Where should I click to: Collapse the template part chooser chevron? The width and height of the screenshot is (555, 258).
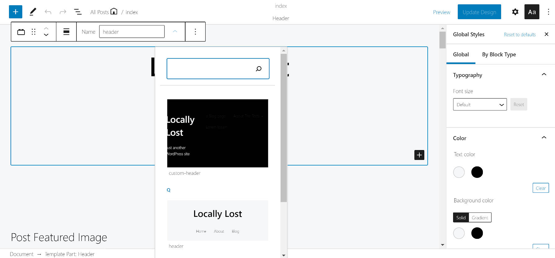(175, 32)
